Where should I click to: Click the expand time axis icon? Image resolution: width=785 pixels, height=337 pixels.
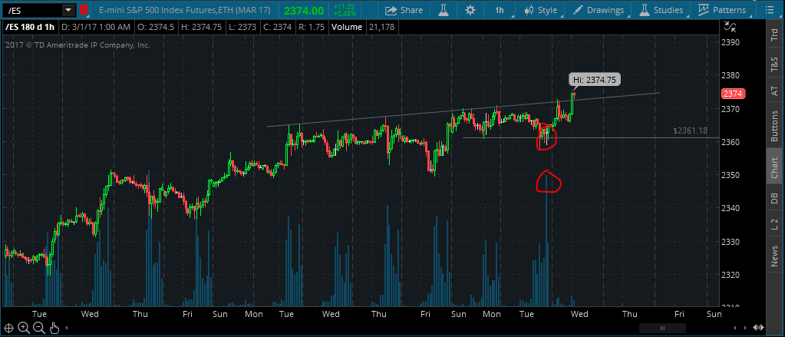click(760, 328)
